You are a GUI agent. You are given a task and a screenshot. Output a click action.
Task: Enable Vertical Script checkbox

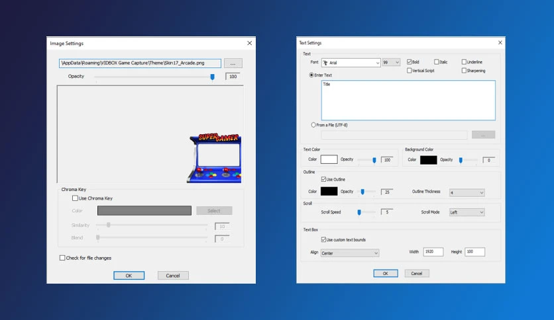point(409,71)
